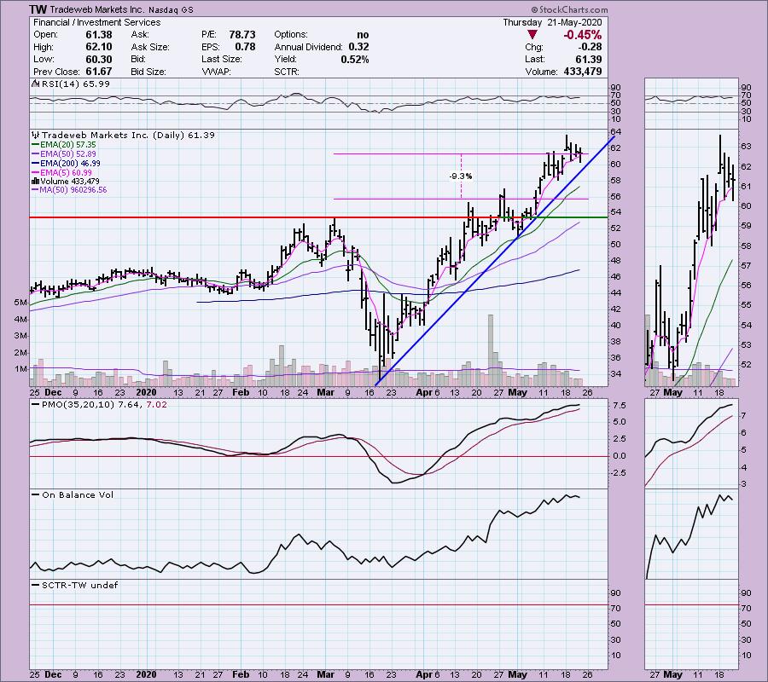Click the -9.3% measurement annotation

(x=461, y=176)
